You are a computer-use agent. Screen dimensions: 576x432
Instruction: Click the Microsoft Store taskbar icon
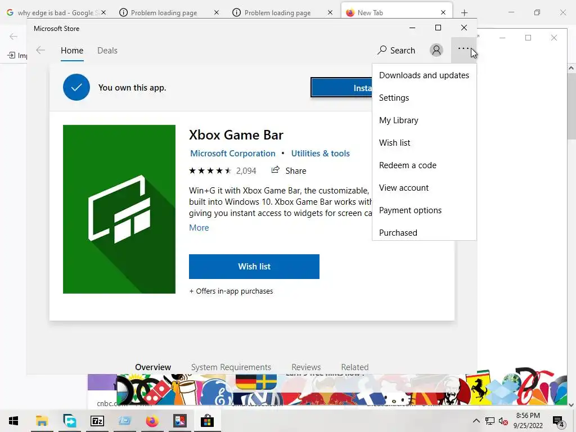[x=207, y=421]
